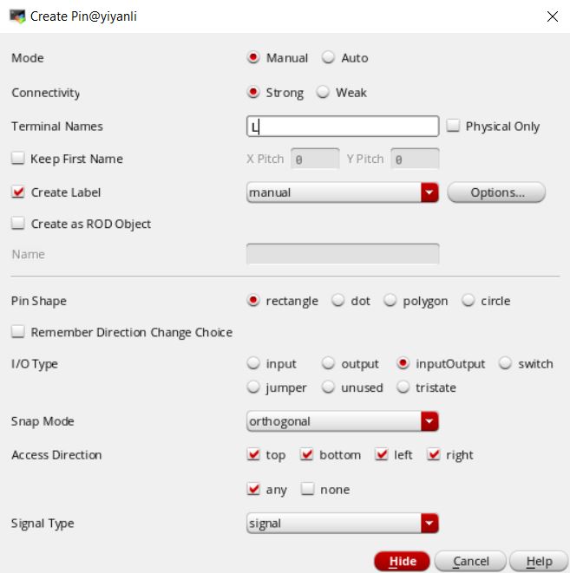This screenshot has height=573, width=570.
Task: Uncheck bottom access direction
Action: click(306, 454)
